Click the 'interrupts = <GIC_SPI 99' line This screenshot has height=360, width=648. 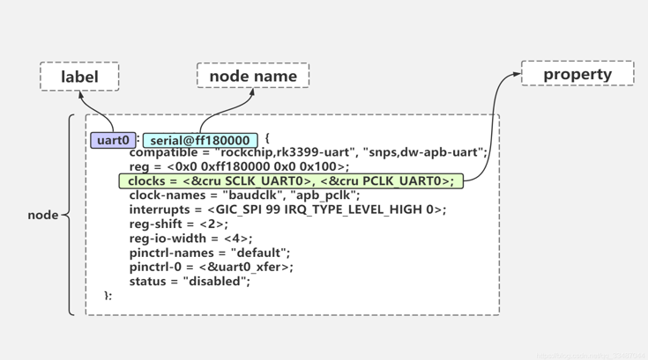point(287,209)
